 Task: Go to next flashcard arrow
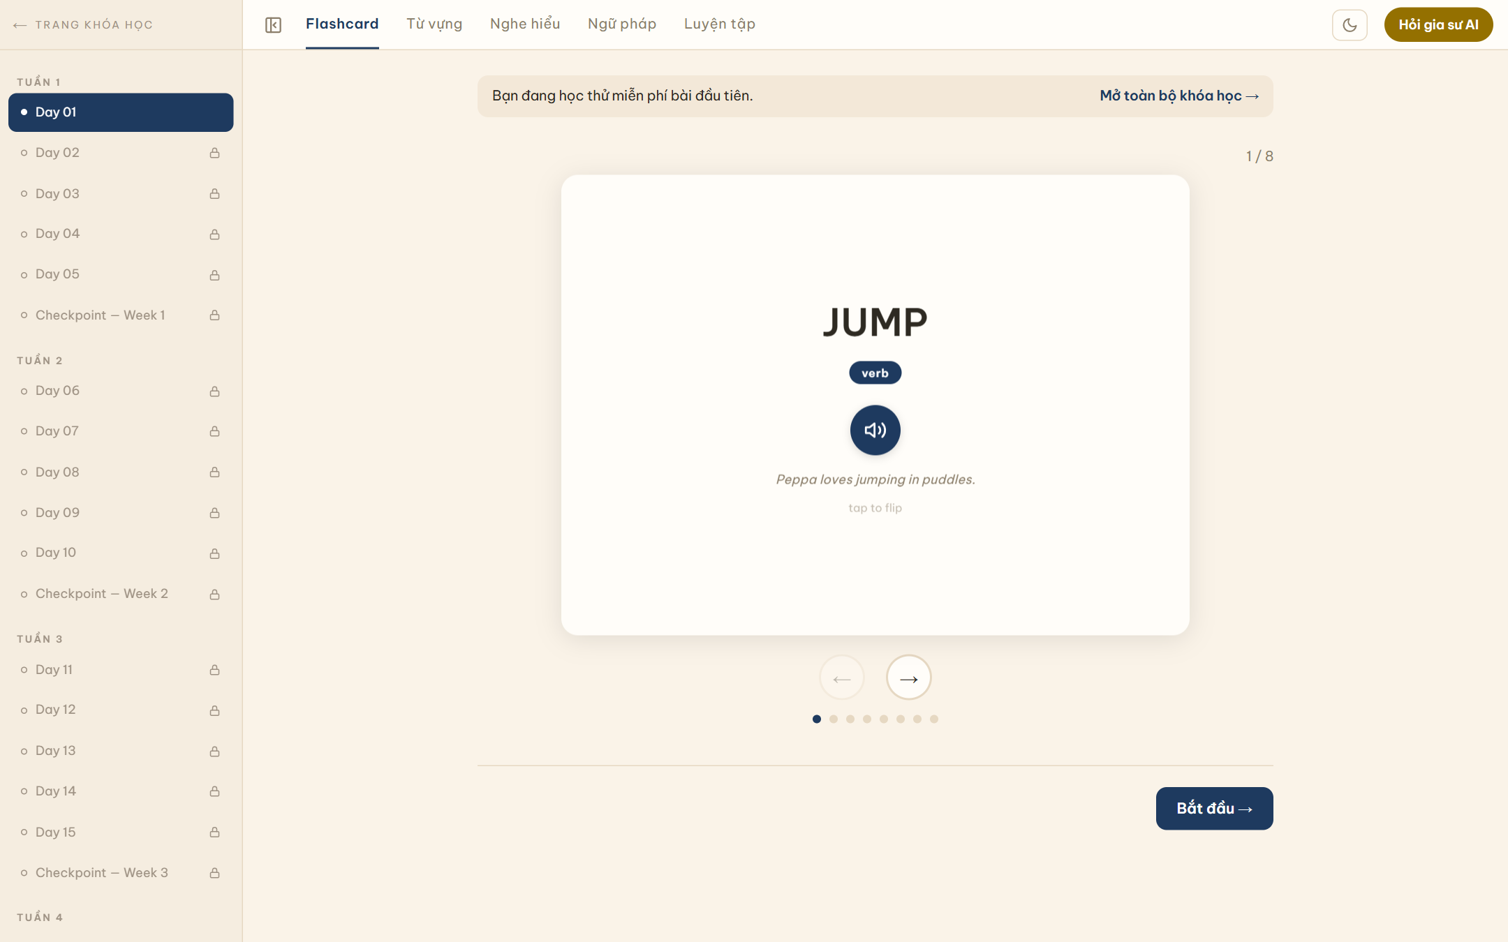[x=908, y=678]
